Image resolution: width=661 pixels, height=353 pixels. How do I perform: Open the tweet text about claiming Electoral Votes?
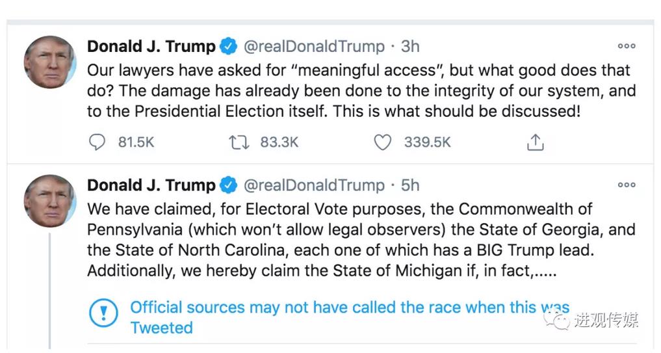361,240
